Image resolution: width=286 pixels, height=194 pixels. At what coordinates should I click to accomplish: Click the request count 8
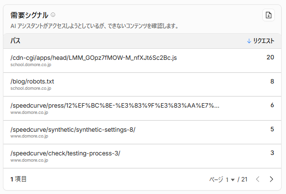pyautogui.click(x=272, y=81)
